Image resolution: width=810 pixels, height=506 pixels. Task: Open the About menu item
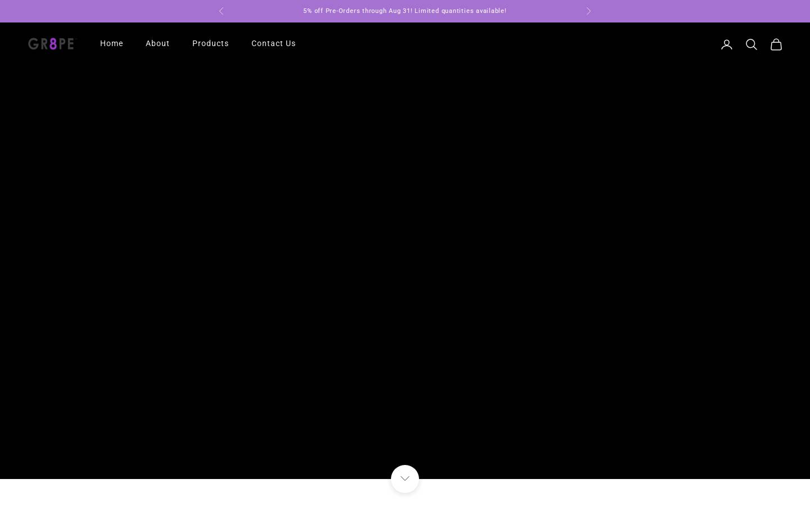(157, 43)
